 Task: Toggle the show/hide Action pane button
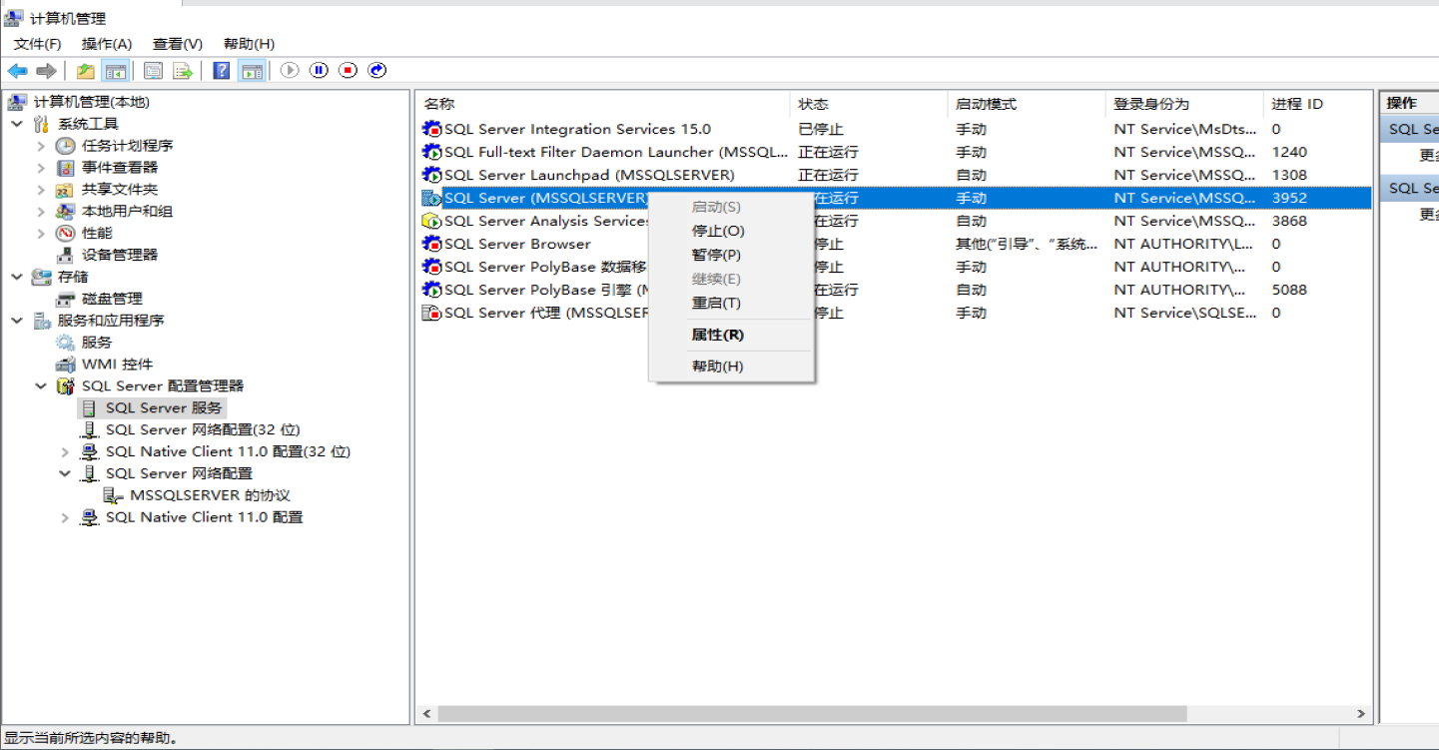[252, 71]
